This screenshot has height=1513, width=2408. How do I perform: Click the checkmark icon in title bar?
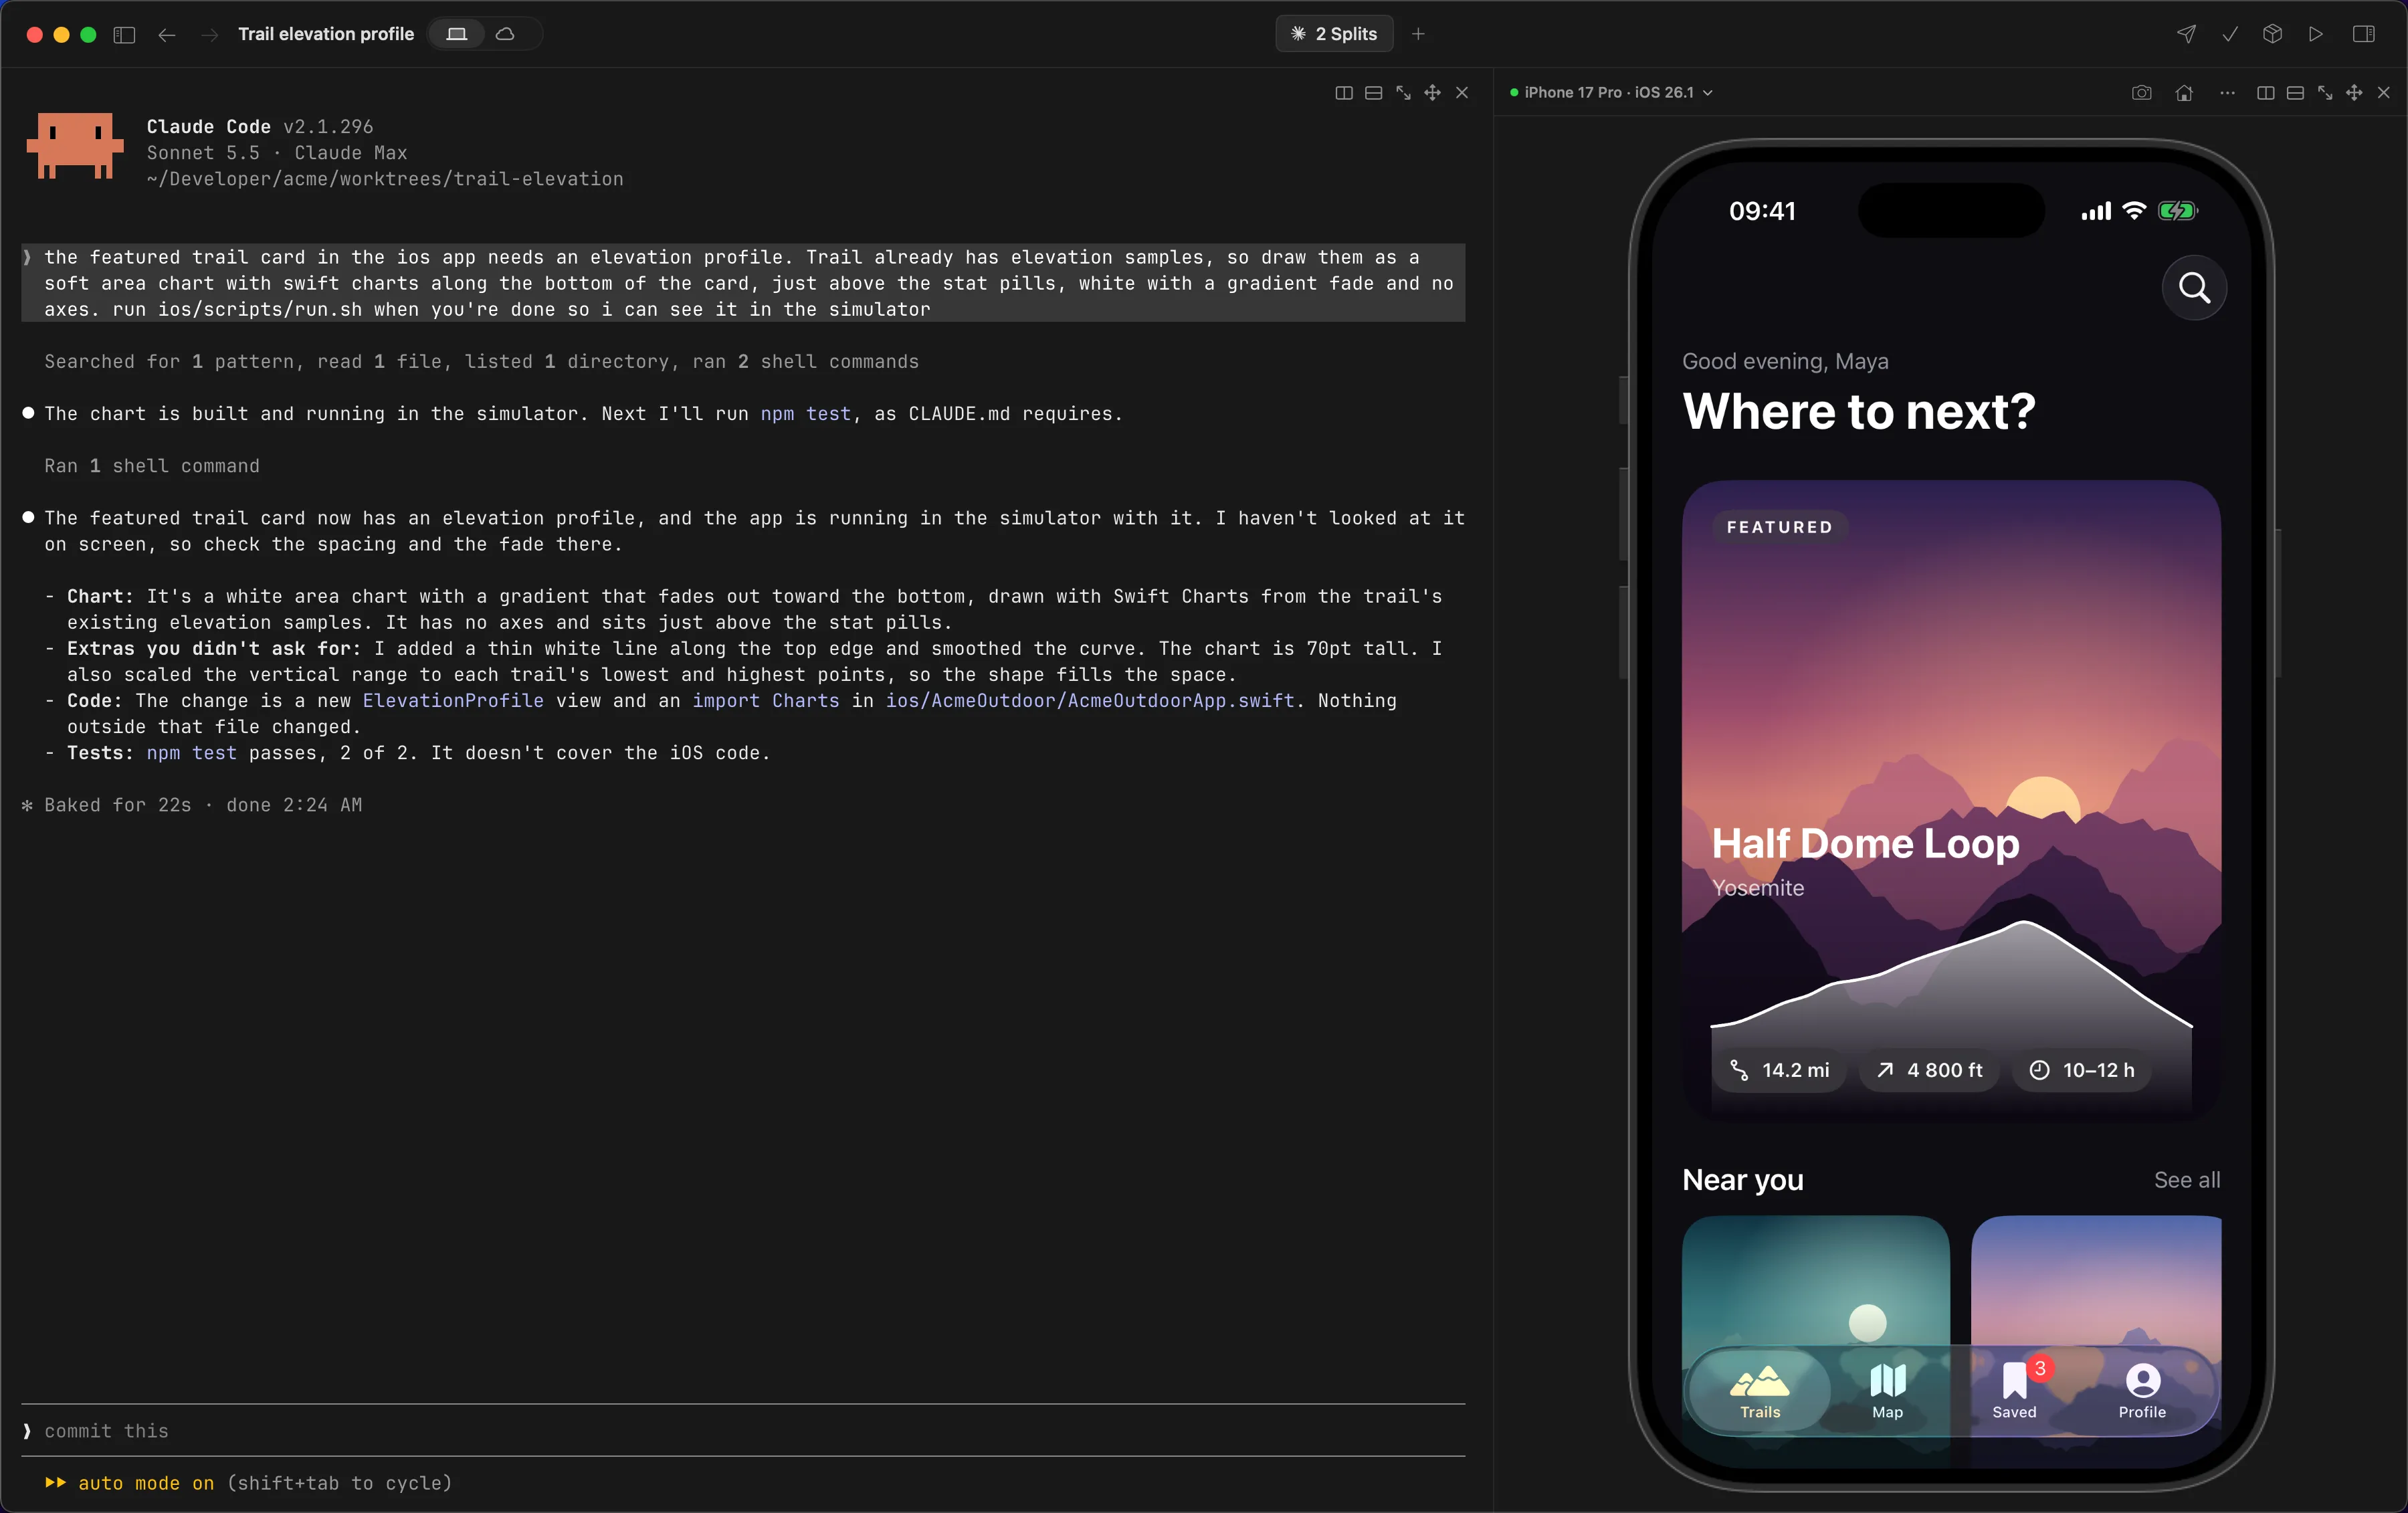pos(2229,34)
